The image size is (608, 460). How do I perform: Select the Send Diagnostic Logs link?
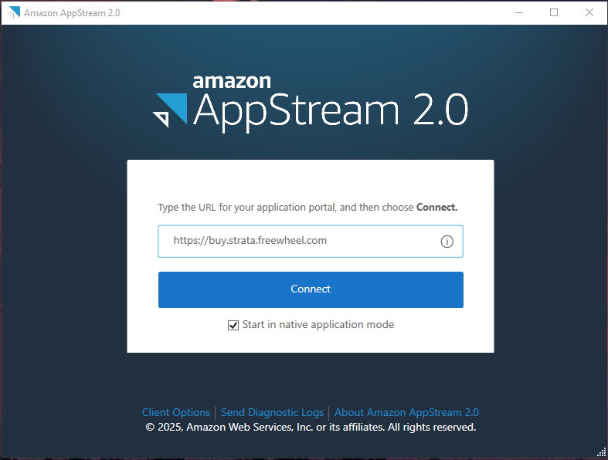point(272,413)
